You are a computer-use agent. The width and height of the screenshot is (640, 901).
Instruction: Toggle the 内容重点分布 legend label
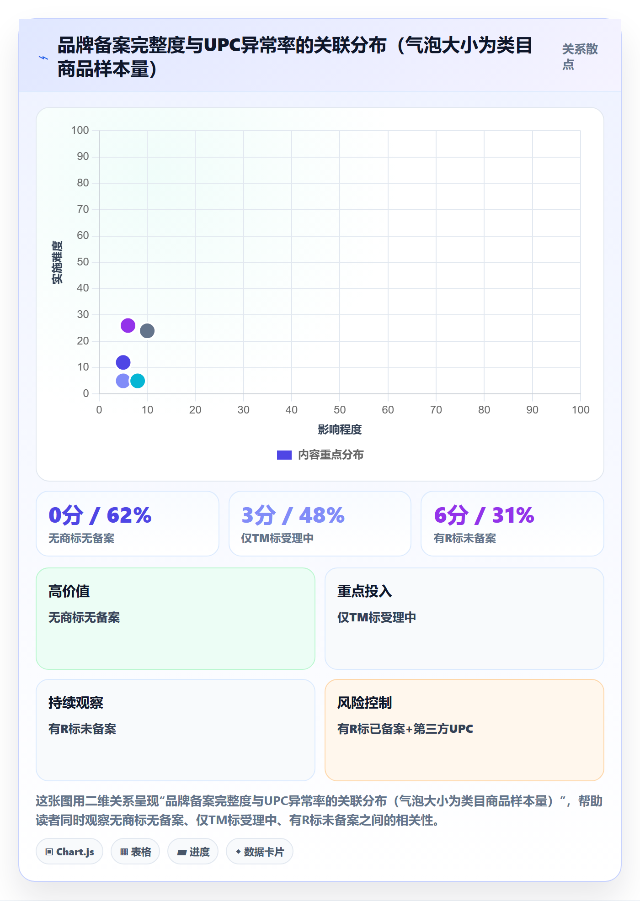(x=331, y=455)
